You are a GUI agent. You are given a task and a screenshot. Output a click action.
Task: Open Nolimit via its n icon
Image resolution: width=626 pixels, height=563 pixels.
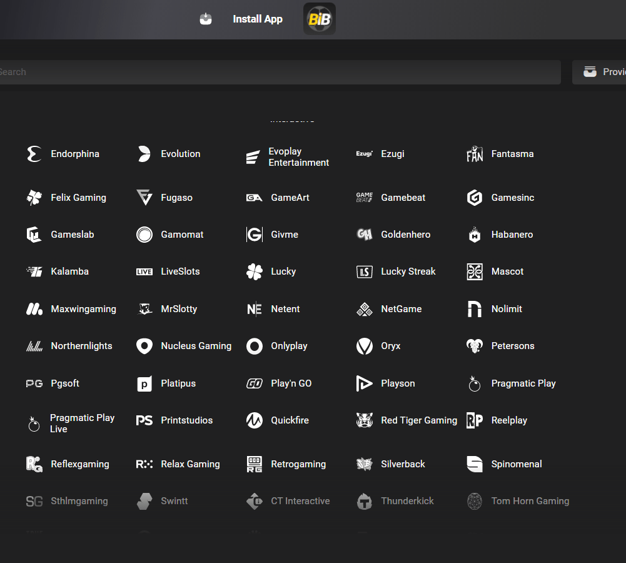pyautogui.click(x=475, y=309)
